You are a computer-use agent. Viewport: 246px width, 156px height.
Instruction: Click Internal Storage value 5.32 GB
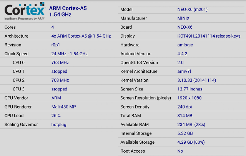185,133
